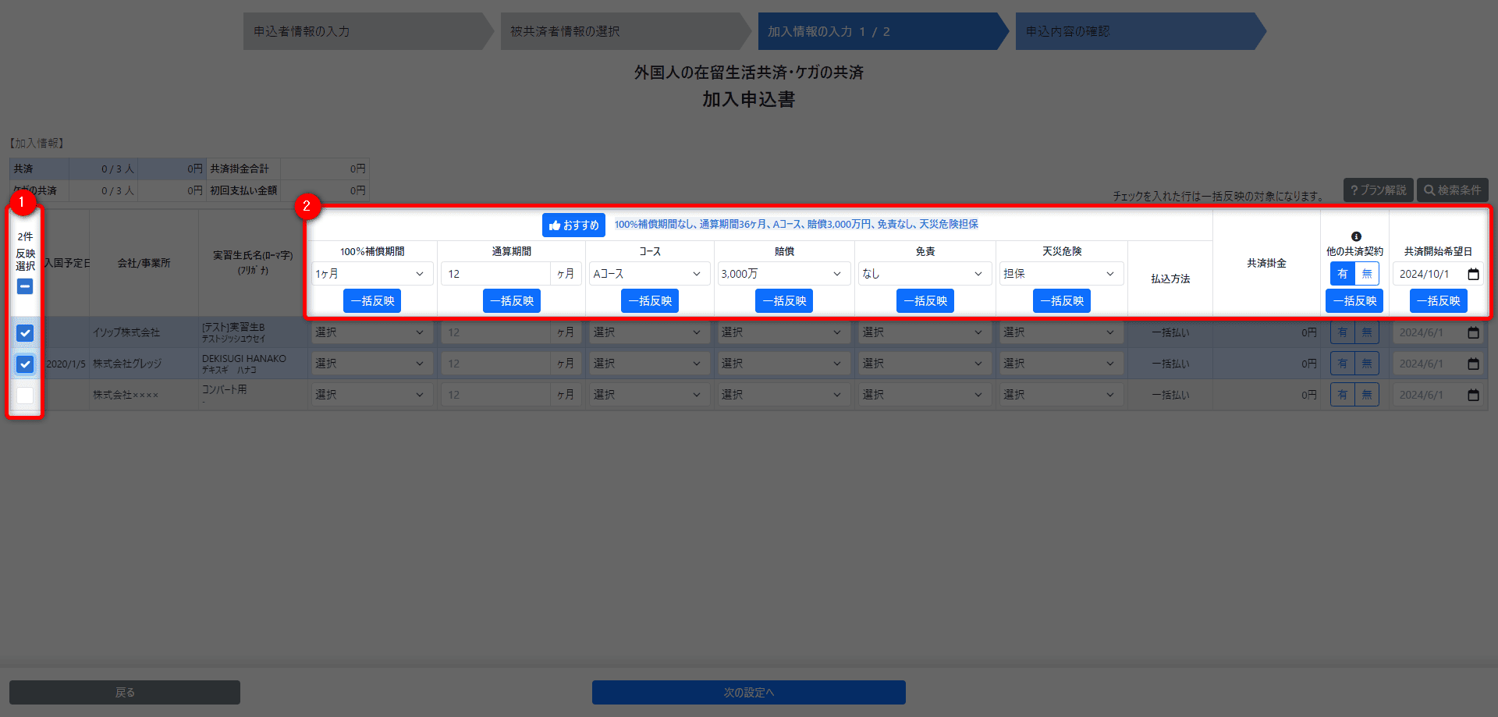1498x717 pixels.
Task: Go to 申込者情報の入力 step tab
Action: 363,31
